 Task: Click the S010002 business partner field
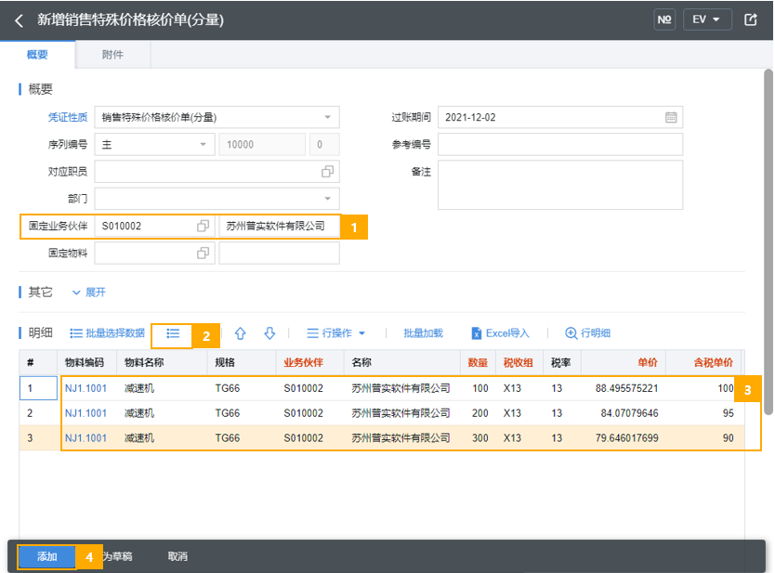[x=154, y=227]
